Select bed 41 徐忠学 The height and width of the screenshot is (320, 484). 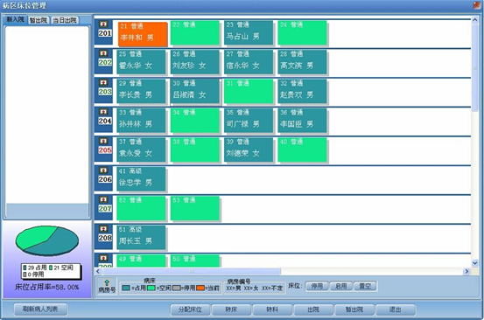141,179
